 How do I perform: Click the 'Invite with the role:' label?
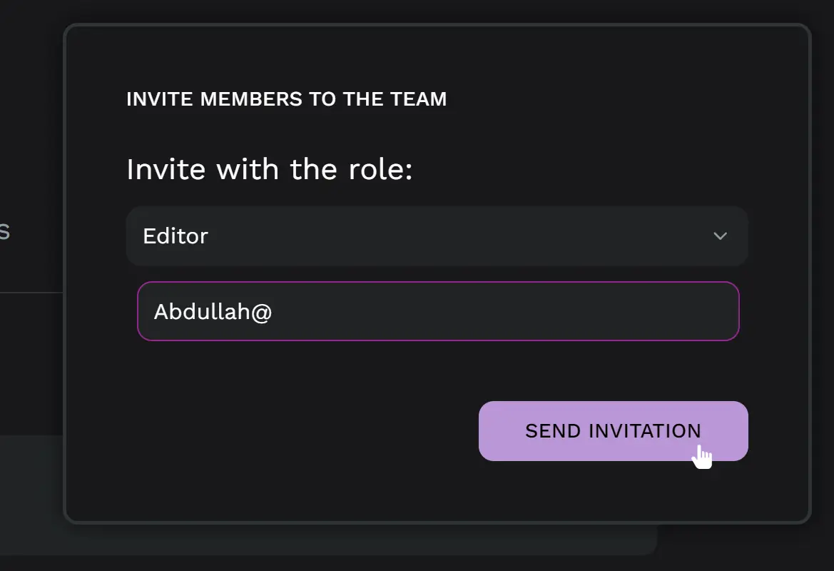269,170
